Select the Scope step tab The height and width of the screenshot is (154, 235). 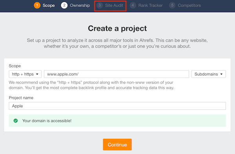pos(44,5)
